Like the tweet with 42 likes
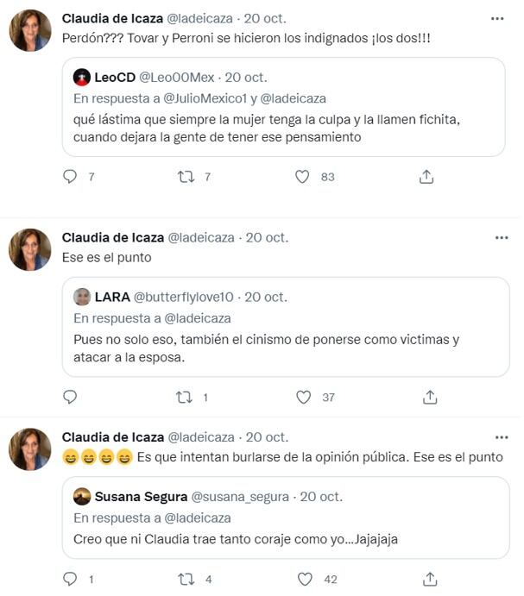524x596 pixels. tap(304, 579)
